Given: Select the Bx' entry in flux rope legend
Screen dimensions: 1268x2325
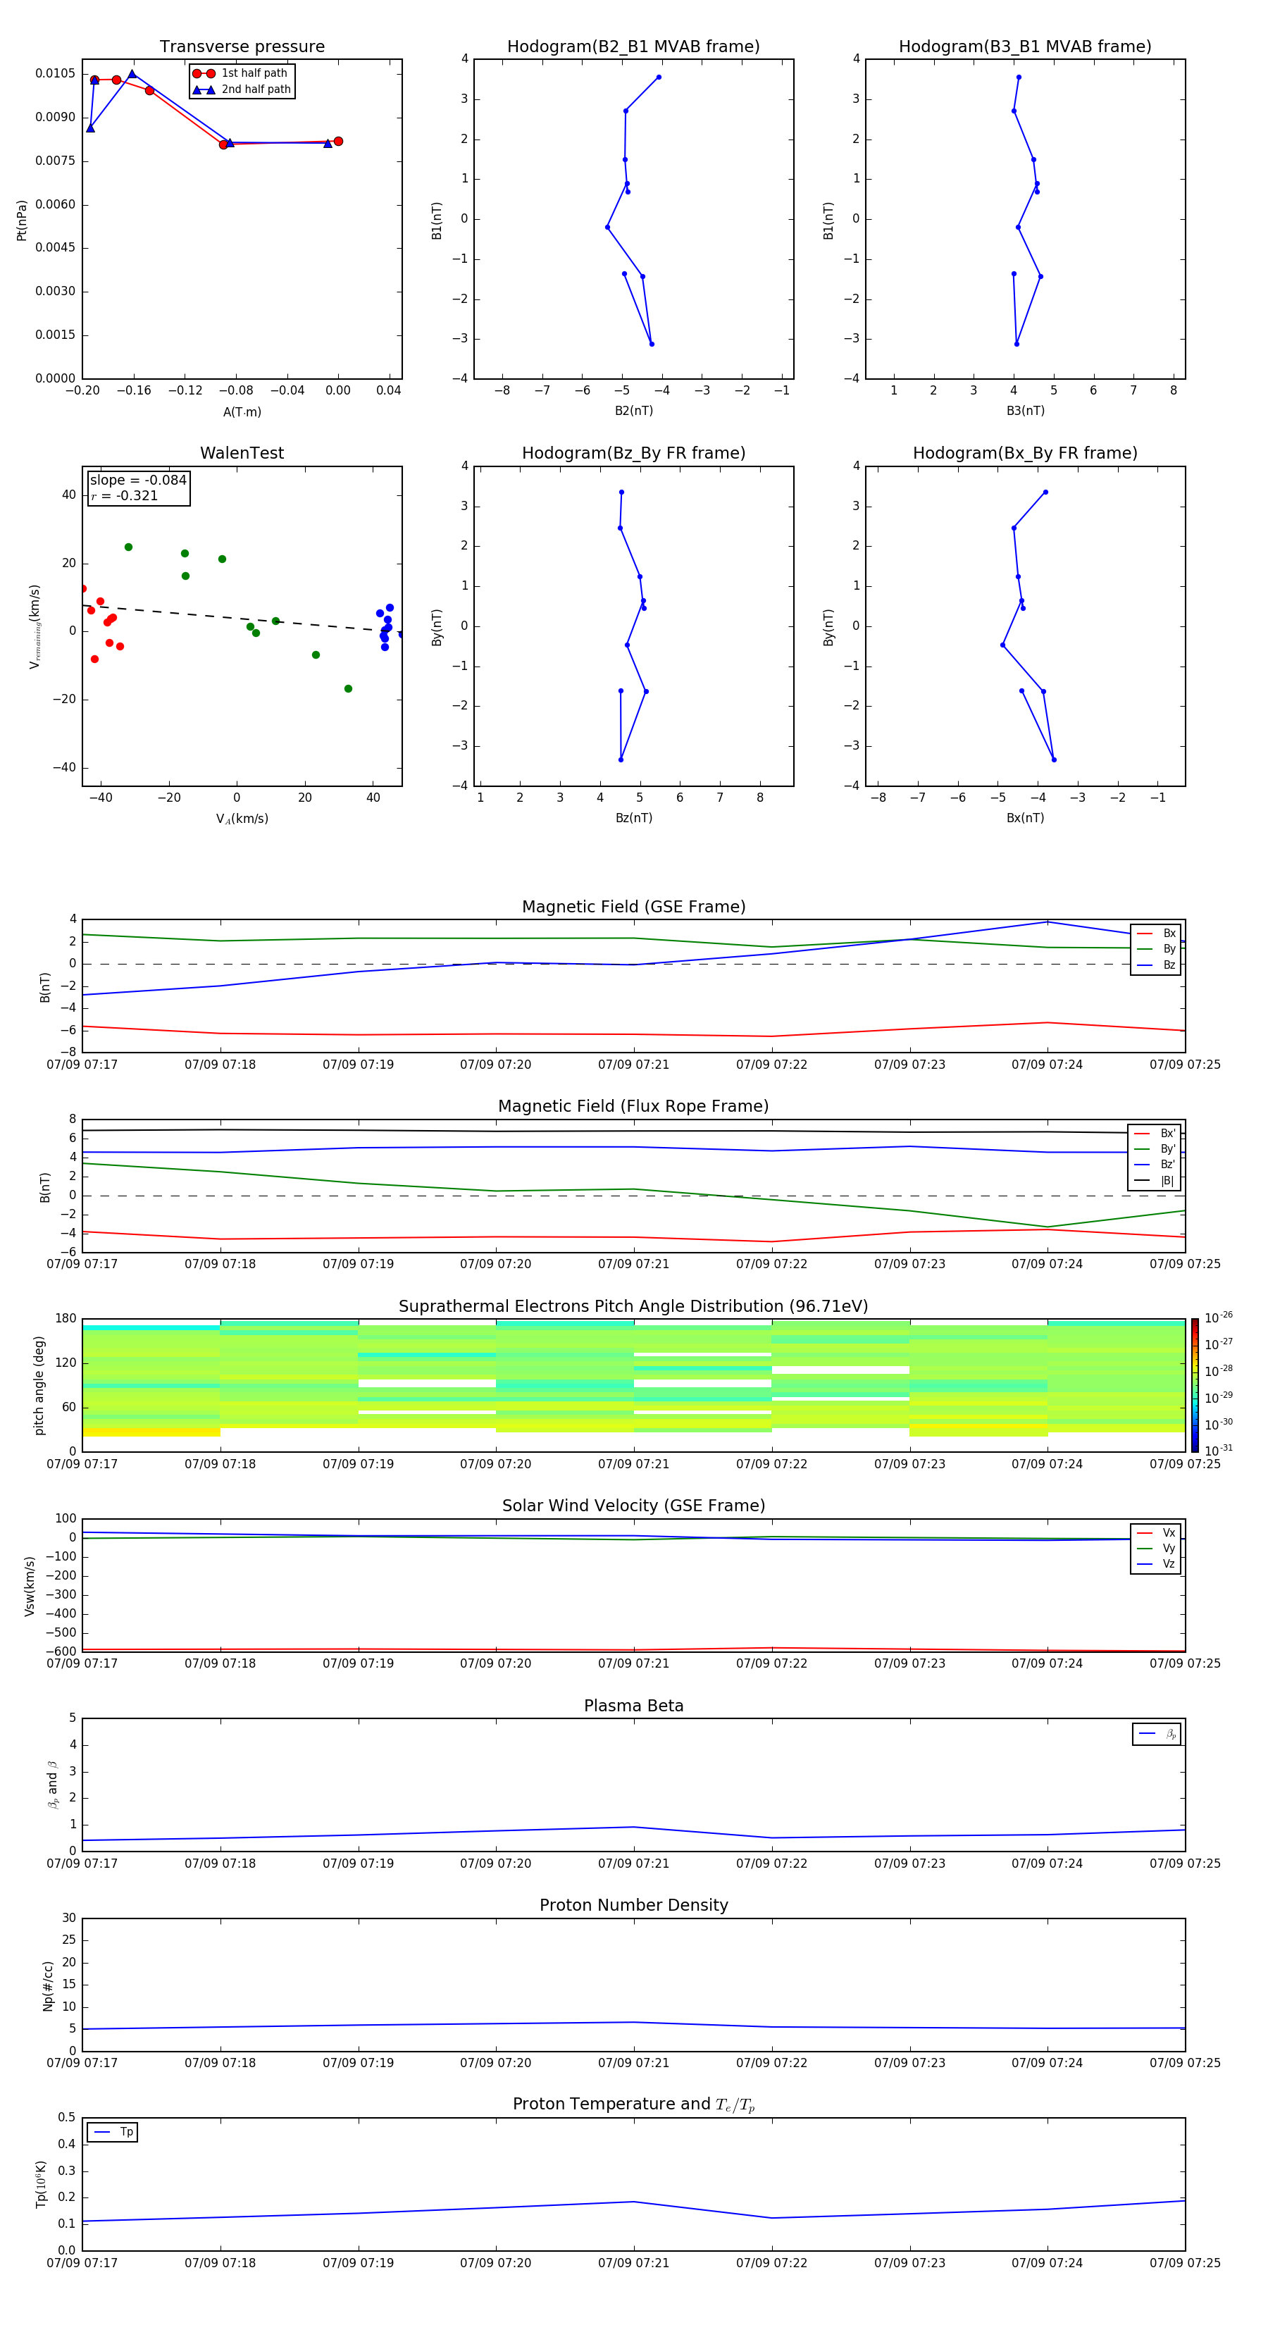Looking at the screenshot, I should click(x=1155, y=1134).
